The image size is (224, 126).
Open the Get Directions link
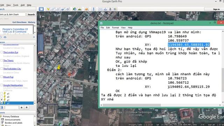(x=20, y=22)
